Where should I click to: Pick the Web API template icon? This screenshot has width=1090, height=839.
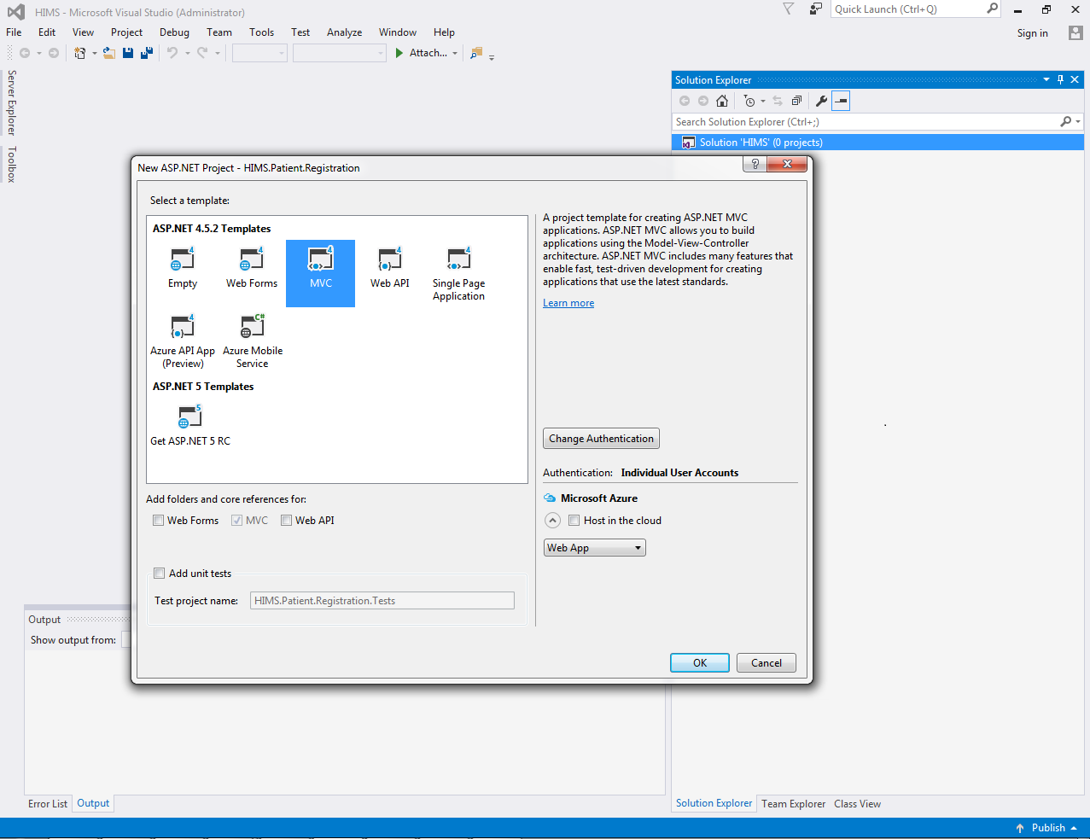click(390, 259)
